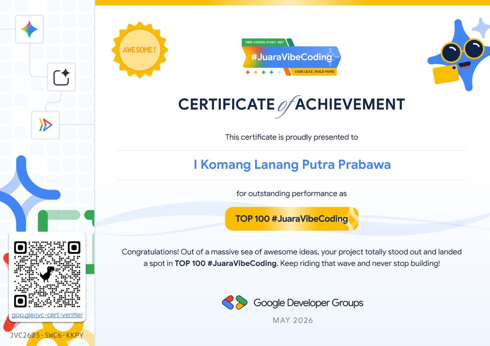Click the AI sparkle note icon tile
This screenshot has height=346, width=490.
(x=62, y=77)
